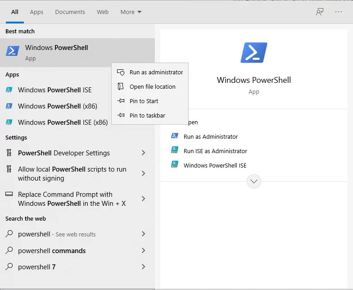353x290 pixels.
Task: Click the pin icon beside Pin to Start
Action: [x=121, y=101]
